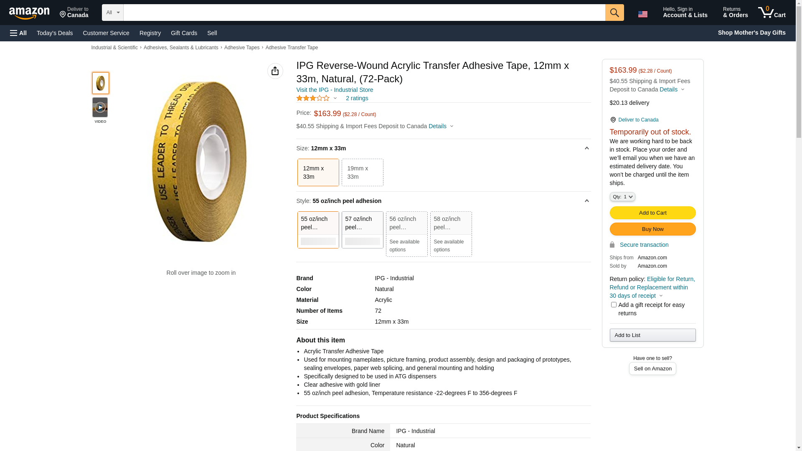Select the 19mm x 33m size option
The image size is (802, 451).
tap(362, 172)
